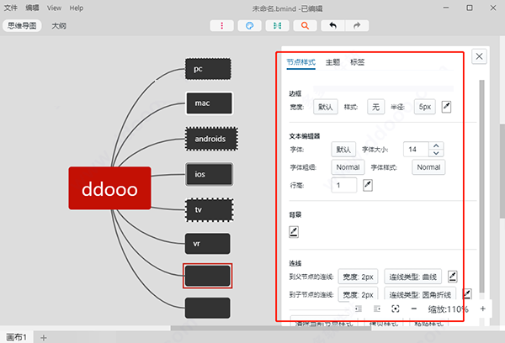The height and width of the screenshot is (343, 505).
Task: Click the fit-to-center icon near zoom
Action: coord(396,309)
